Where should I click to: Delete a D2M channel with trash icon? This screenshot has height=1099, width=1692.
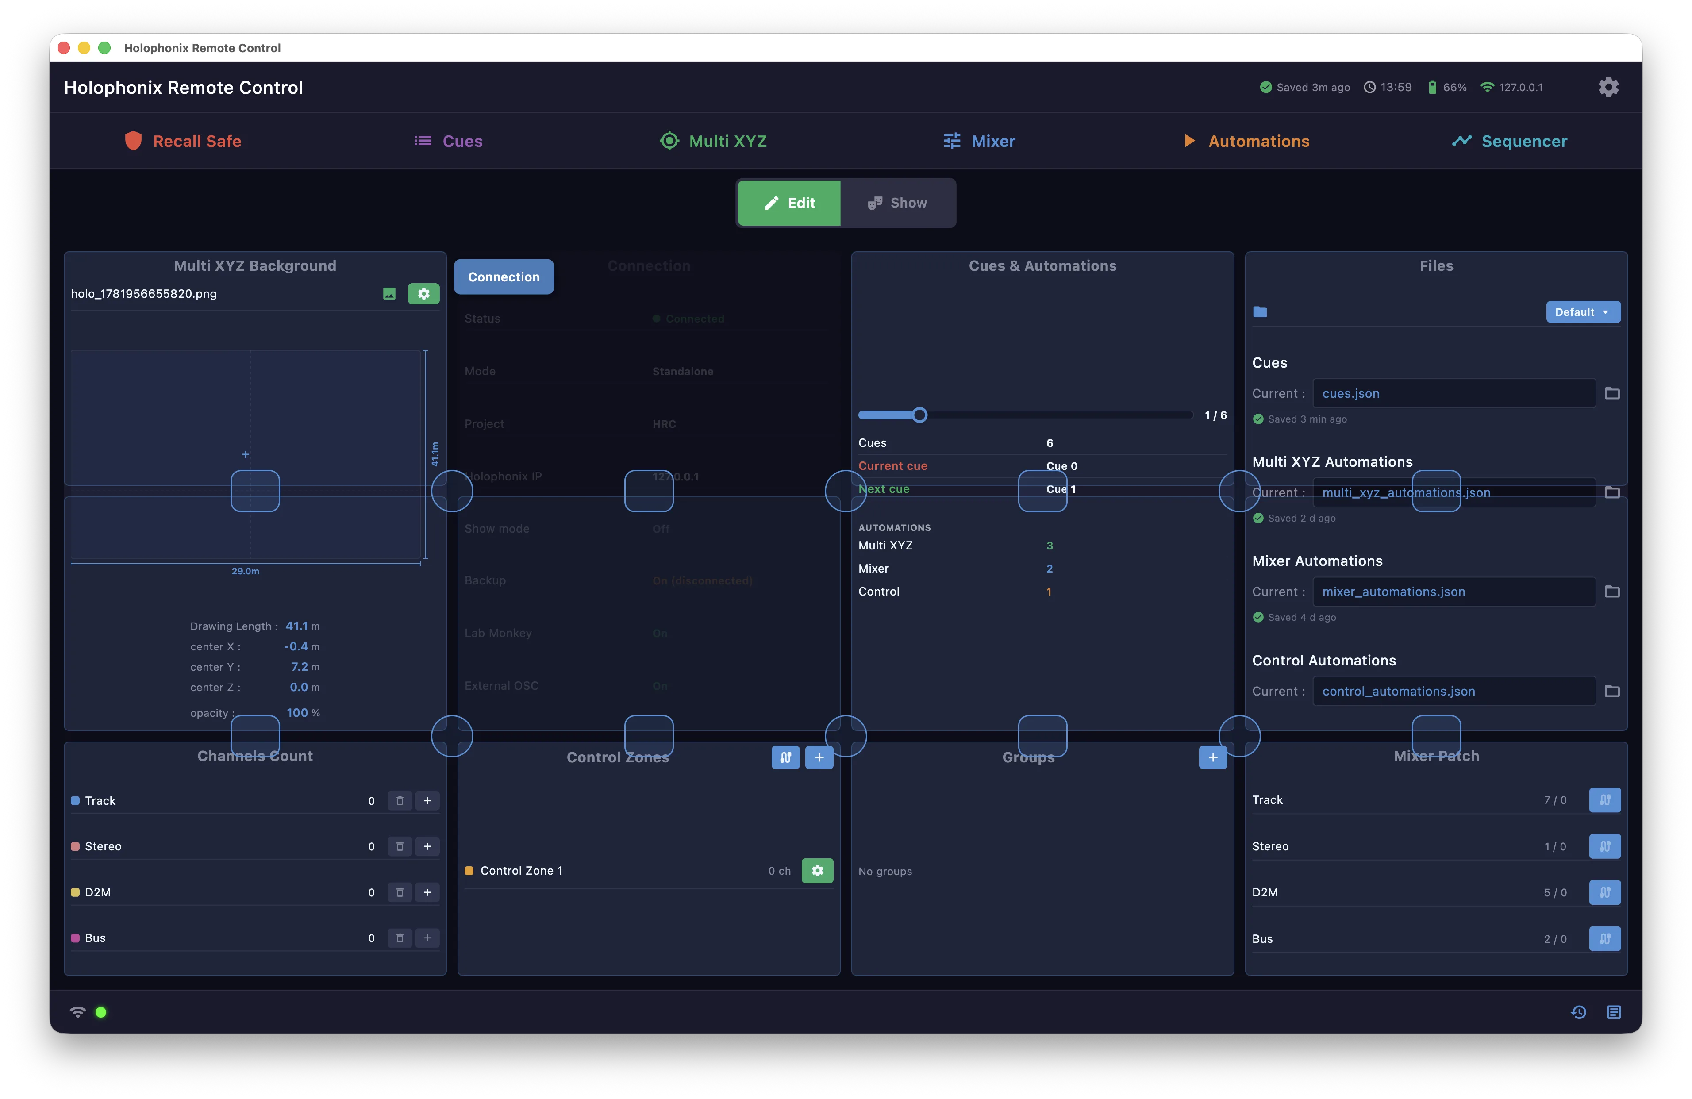(400, 892)
